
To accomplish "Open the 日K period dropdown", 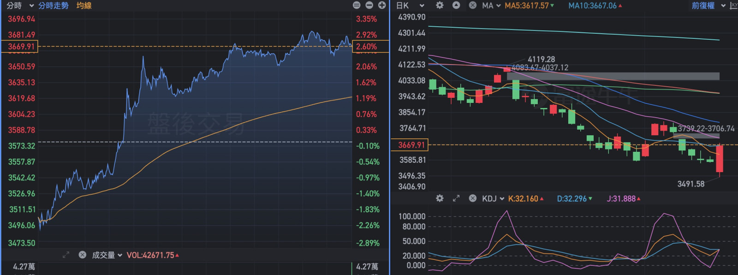I will [422, 6].
